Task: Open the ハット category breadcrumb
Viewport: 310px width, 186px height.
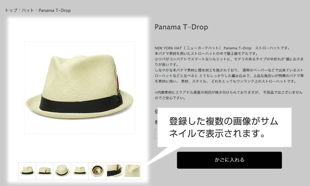Action: 28,10
